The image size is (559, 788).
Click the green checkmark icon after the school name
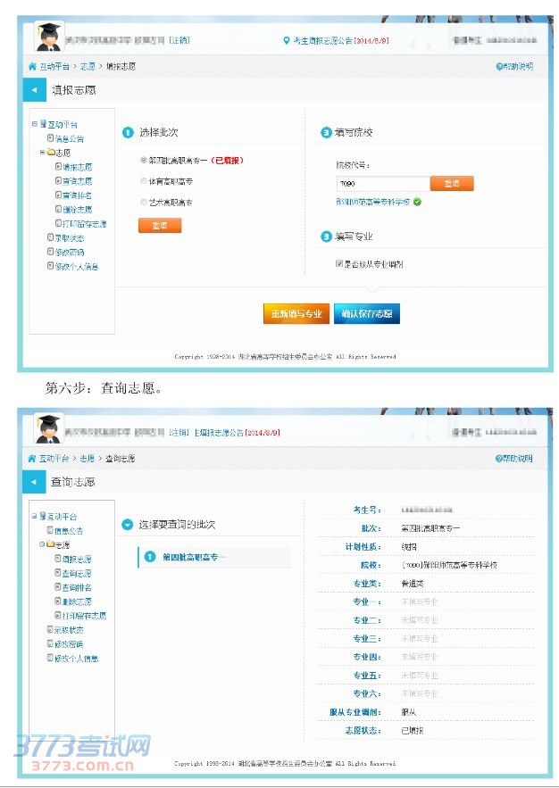[417, 203]
